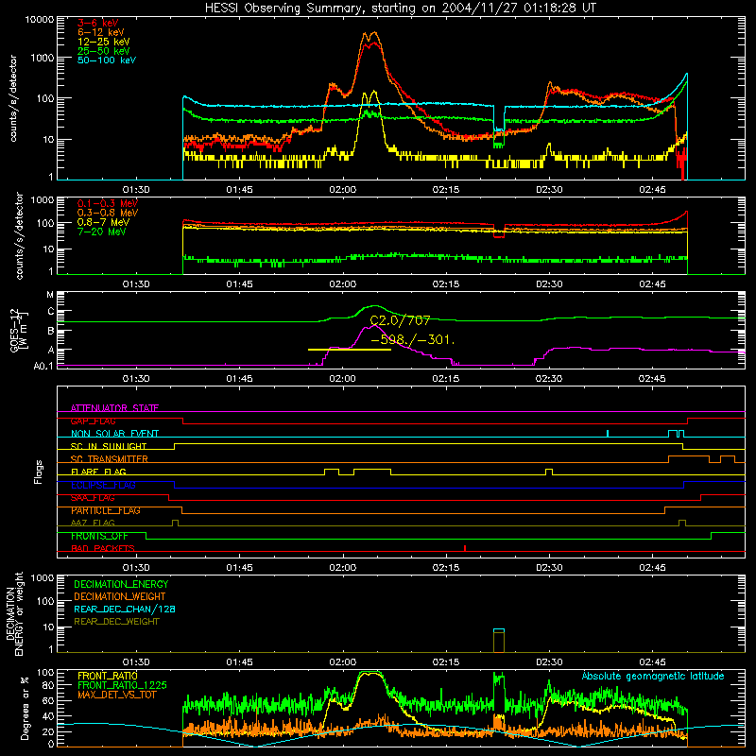The height and width of the screenshot is (756, 756).
Task: Click the rear decimation pulse in decimation panel
Action: click(x=499, y=641)
